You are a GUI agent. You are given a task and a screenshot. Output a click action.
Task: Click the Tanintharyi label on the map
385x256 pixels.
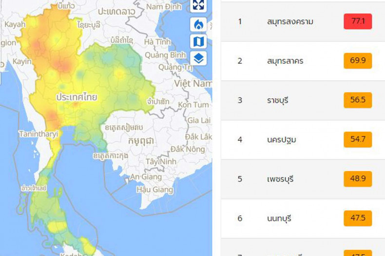(38, 134)
